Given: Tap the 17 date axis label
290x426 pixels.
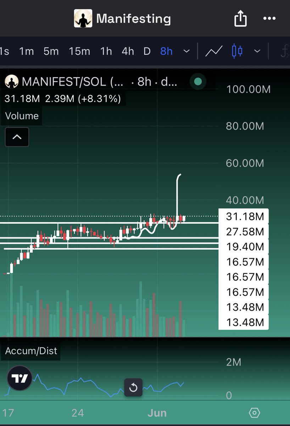Looking at the screenshot, I should coord(8,413).
